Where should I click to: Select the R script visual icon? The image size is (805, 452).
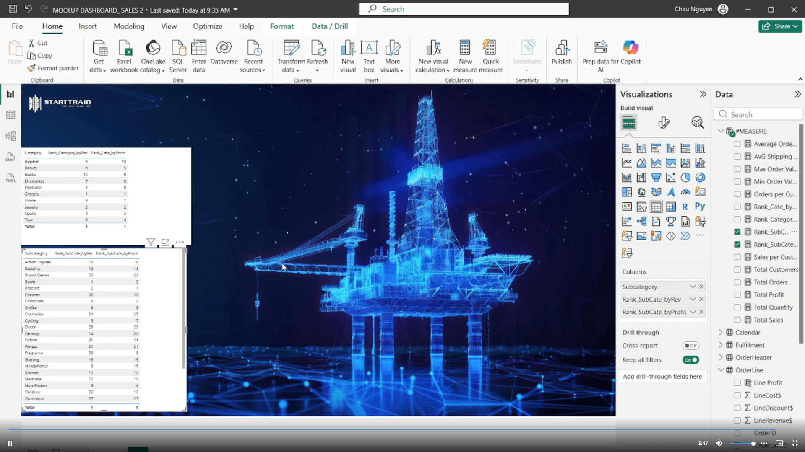[x=685, y=207]
